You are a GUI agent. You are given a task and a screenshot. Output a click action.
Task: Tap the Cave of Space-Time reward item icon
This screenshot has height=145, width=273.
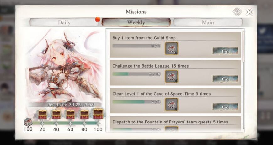(172, 104)
